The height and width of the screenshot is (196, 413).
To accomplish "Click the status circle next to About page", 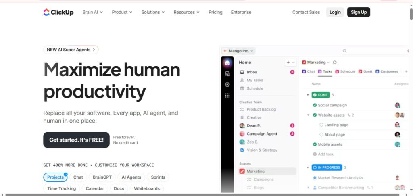I will (x=321, y=135).
